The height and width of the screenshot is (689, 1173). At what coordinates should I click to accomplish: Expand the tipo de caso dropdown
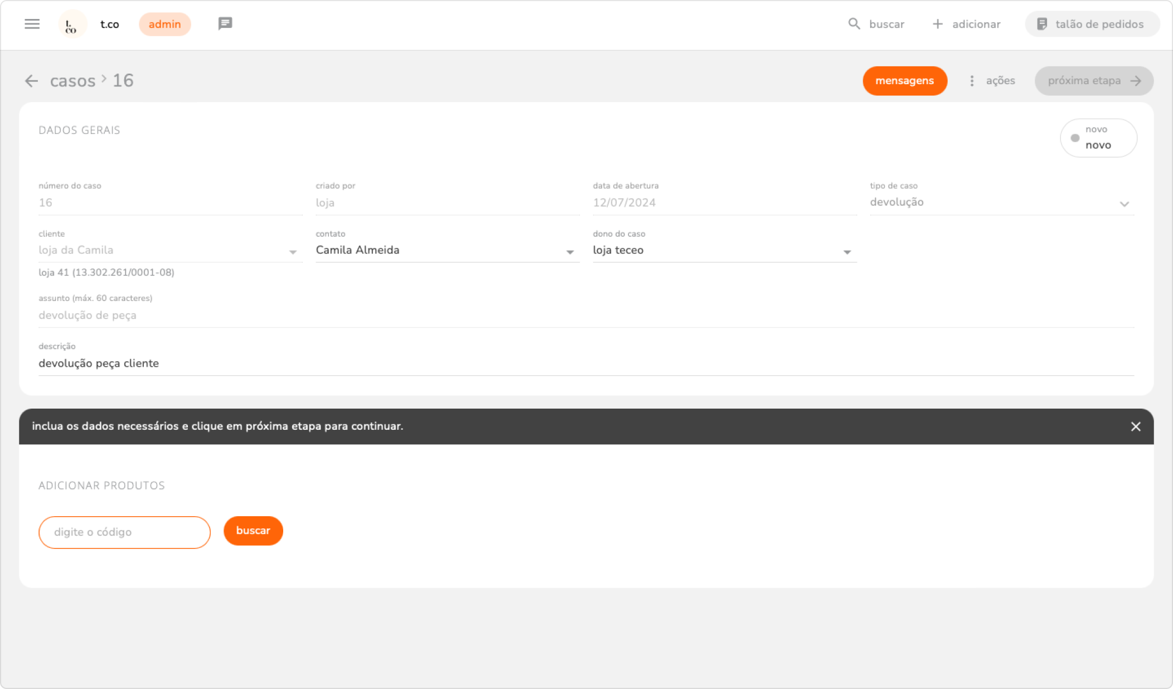click(x=1124, y=203)
